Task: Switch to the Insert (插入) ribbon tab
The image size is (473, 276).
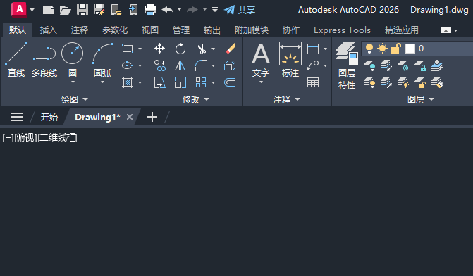Action: pyautogui.click(x=48, y=30)
